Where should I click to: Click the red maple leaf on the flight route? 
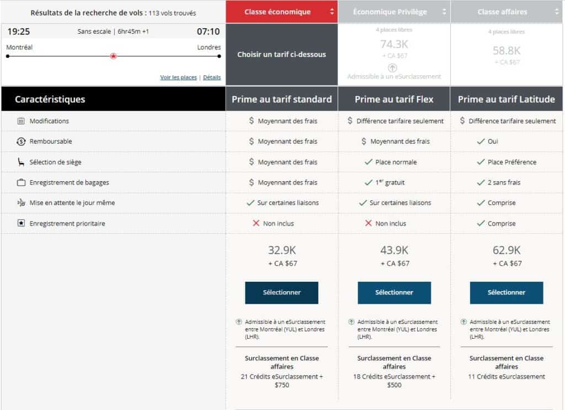coord(113,56)
